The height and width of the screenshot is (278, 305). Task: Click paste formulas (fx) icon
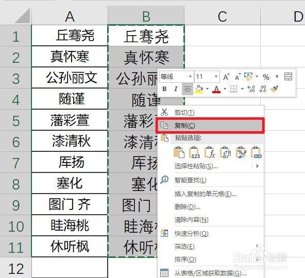[x=210, y=152]
